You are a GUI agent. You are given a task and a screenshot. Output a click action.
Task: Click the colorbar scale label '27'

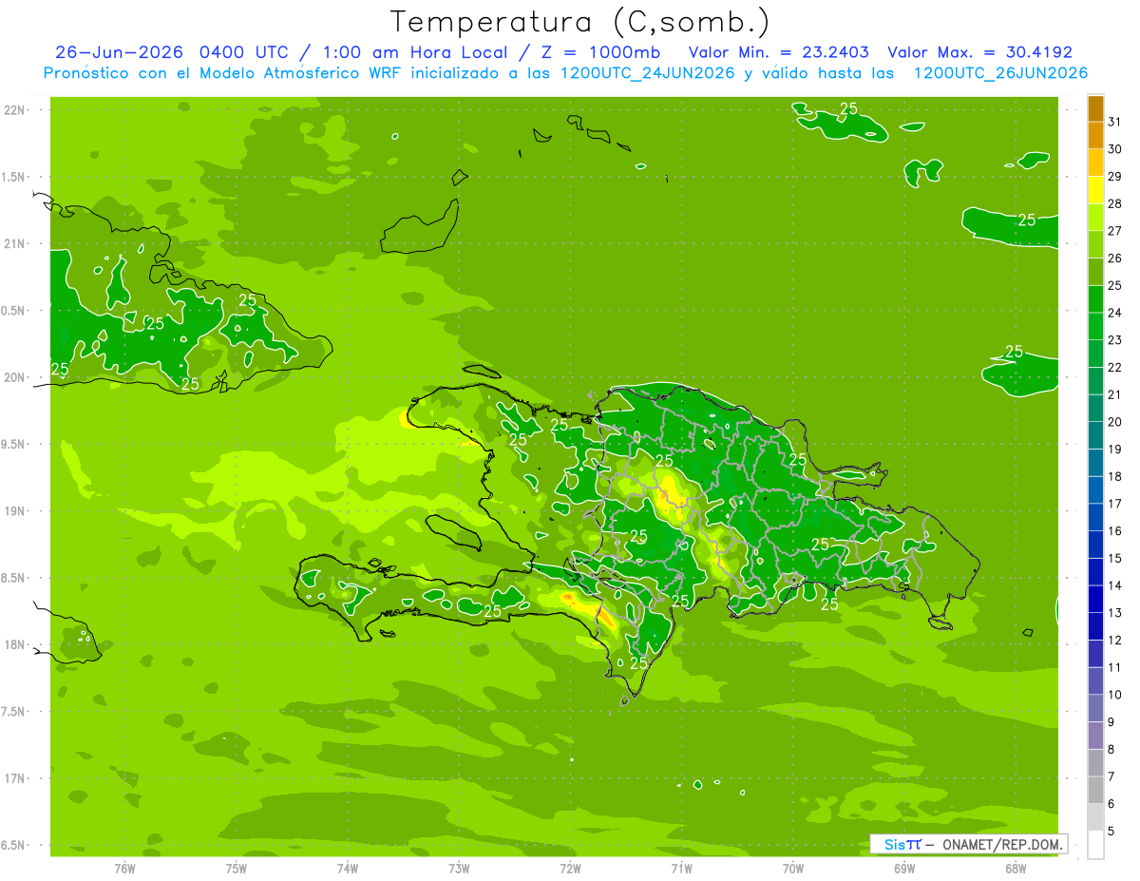[1114, 231]
